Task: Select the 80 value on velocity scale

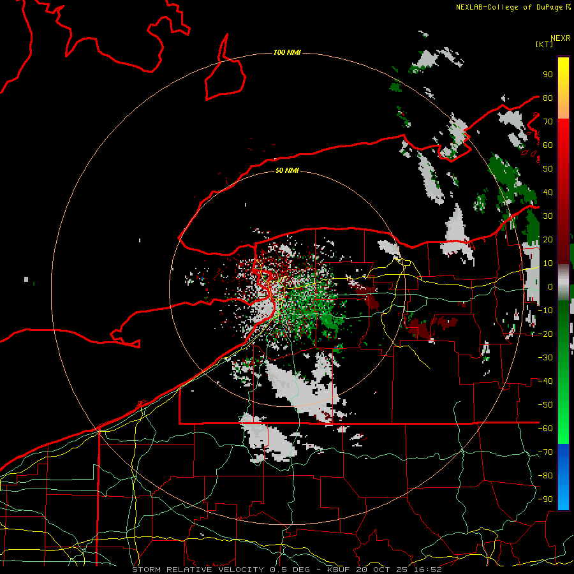Action: [548, 98]
